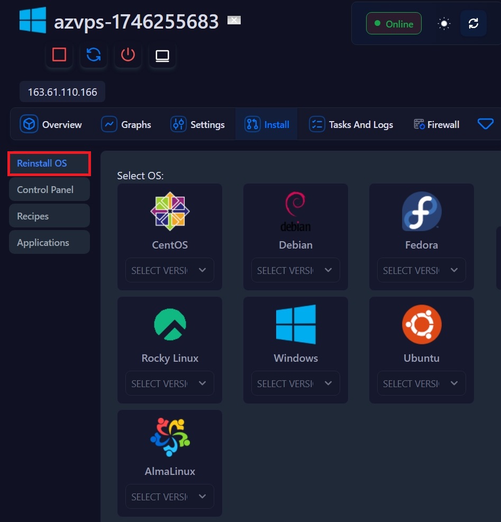Click the Control Panel sidebar button
The height and width of the screenshot is (522, 501).
coord(49,189)
